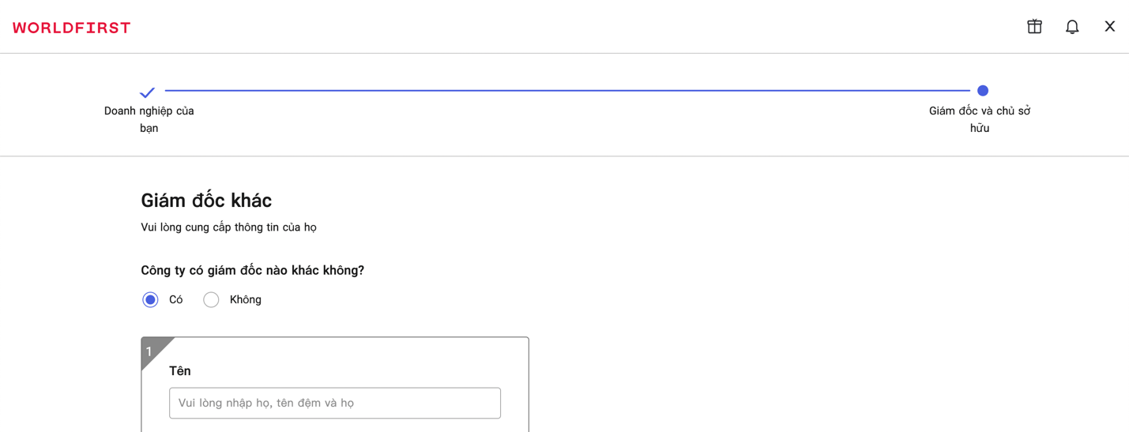Open the notifications bell
Viewport: 1129px width, 432px height.
tap(1072, 27)
